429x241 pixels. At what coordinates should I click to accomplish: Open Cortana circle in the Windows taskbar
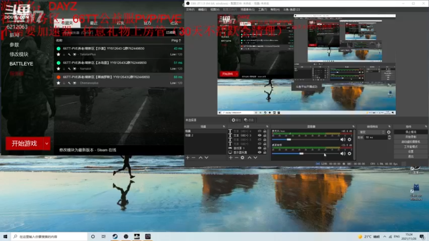click(x=93, y=236)
